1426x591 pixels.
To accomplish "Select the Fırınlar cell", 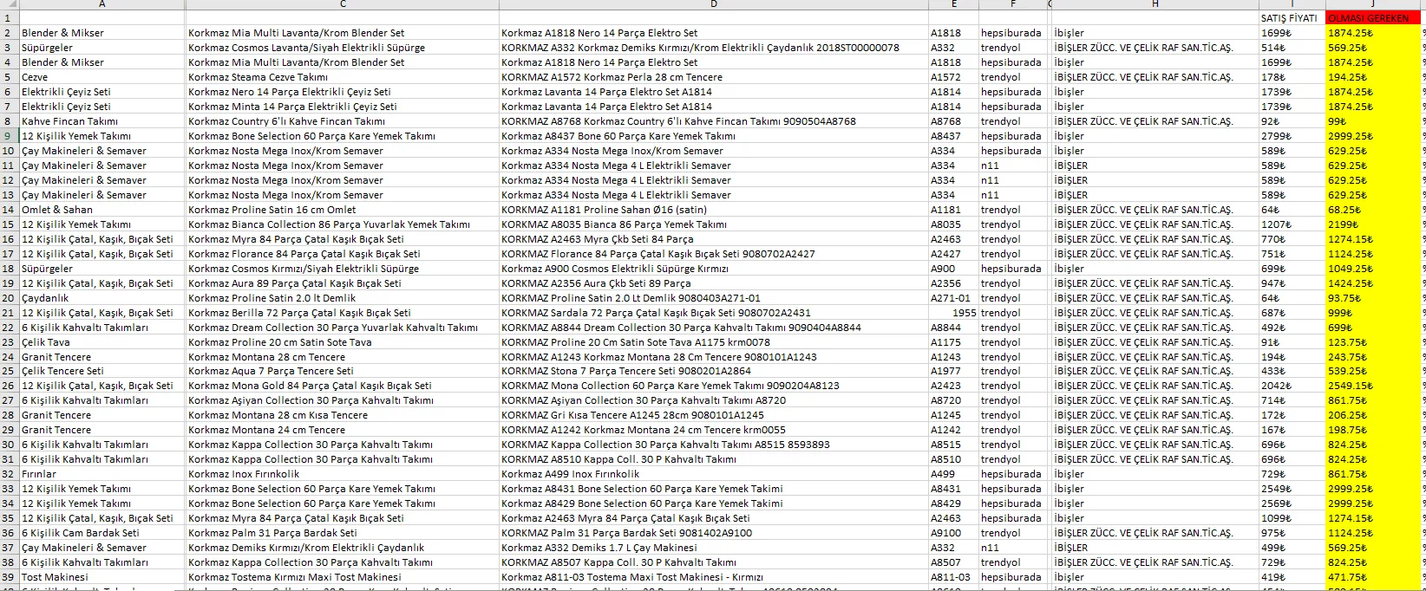I will pyautogui.click(x=102, y=474).
